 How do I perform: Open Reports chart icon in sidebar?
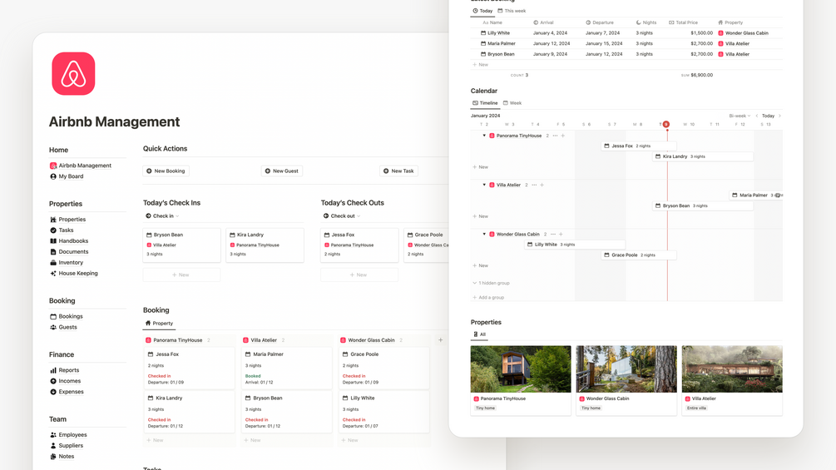53,370
